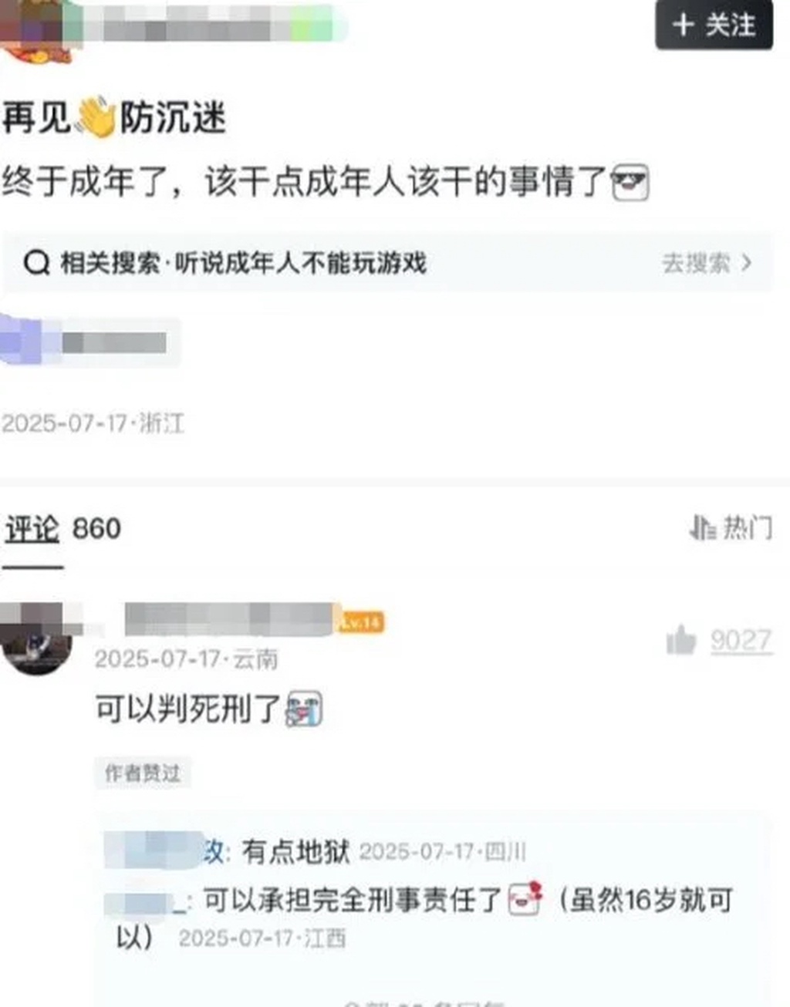Open the post title 再见防沉迷
Image resolution: width=790 pixels, height=1007 pixels.
tap(114, 118)
